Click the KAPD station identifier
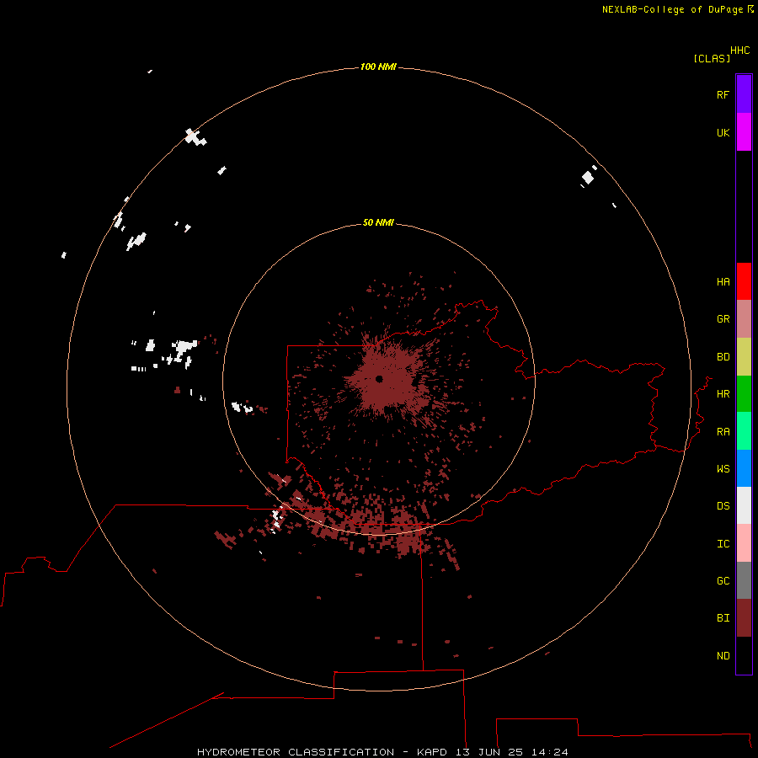The image size is (758, 758). (432, 752)
